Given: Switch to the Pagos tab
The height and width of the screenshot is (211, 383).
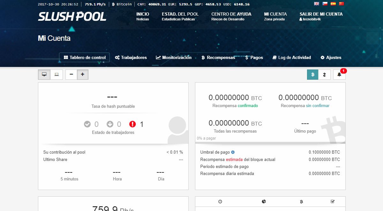Looking at the screenshot, I should [254, 57].
